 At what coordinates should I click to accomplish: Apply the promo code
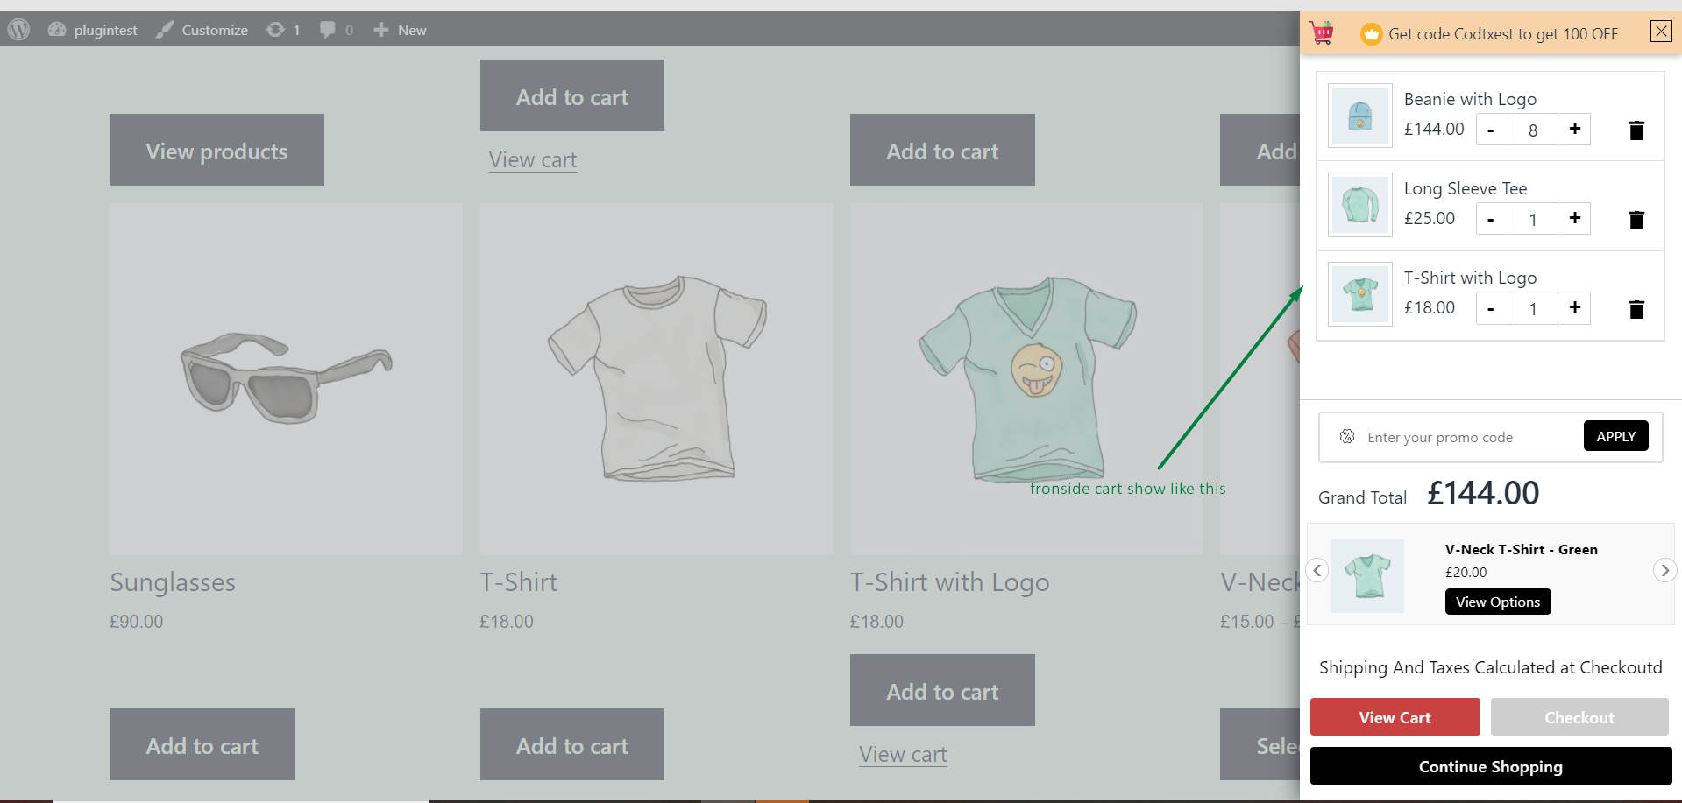(x=1615, y=436)
